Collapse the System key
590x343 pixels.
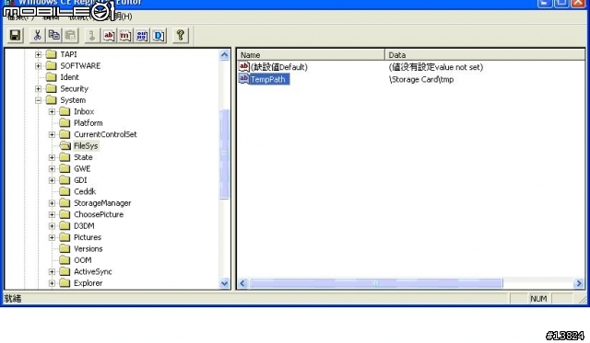(x=38, y=100)
